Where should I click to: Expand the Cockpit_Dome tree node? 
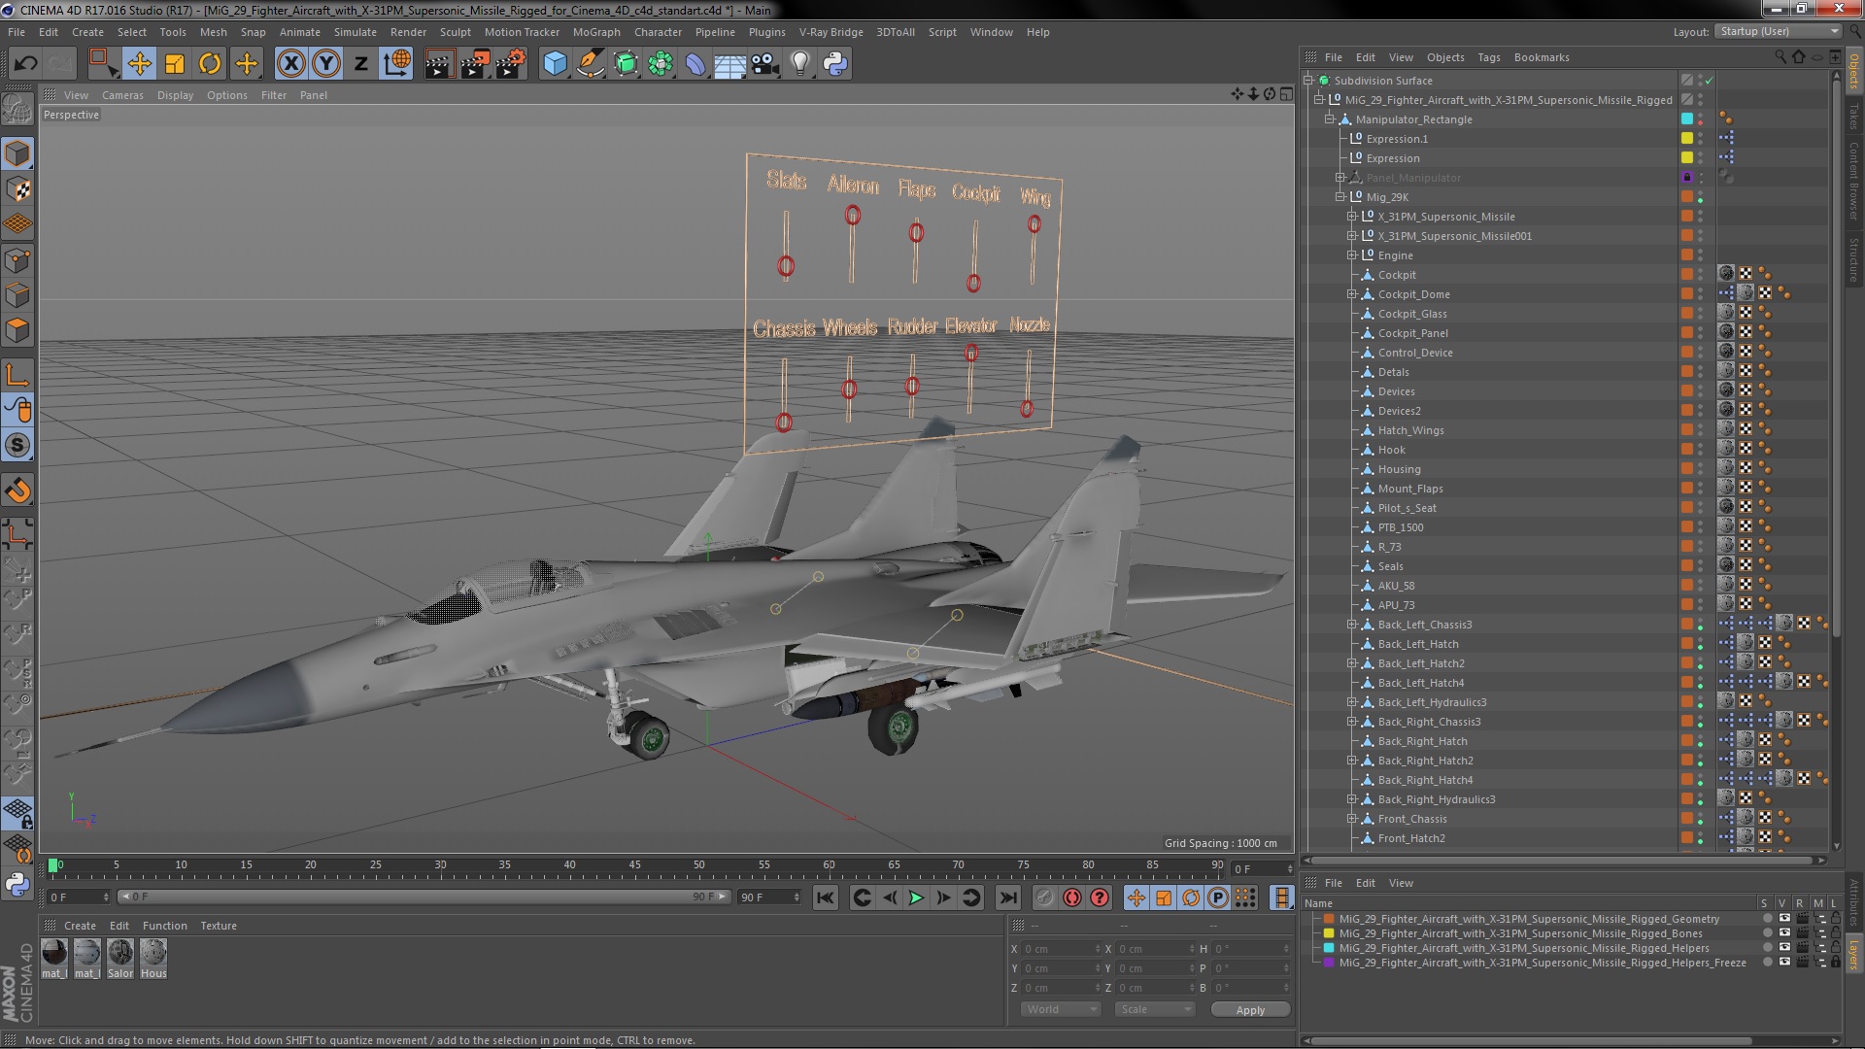1351,294
